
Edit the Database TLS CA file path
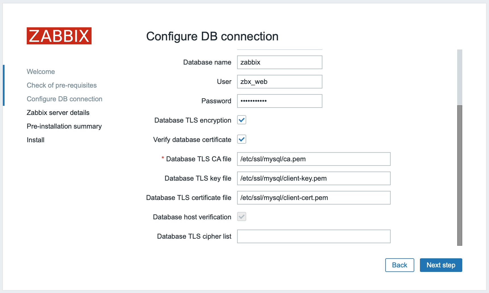coord(314,159)
